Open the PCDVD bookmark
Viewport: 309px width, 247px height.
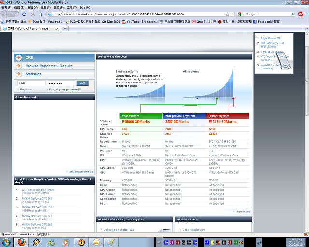(83, 22)
